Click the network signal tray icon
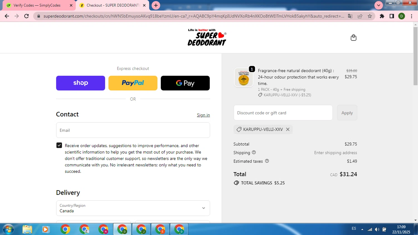The height and width of the screenshot is (235, 418). [x=370, y=229]
